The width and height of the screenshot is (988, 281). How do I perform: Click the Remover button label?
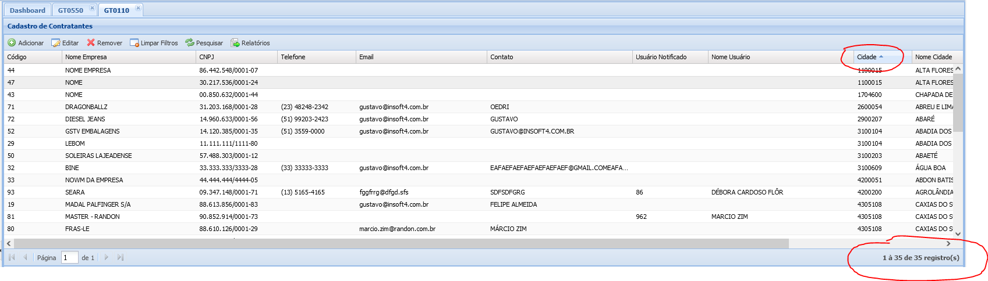109,43
